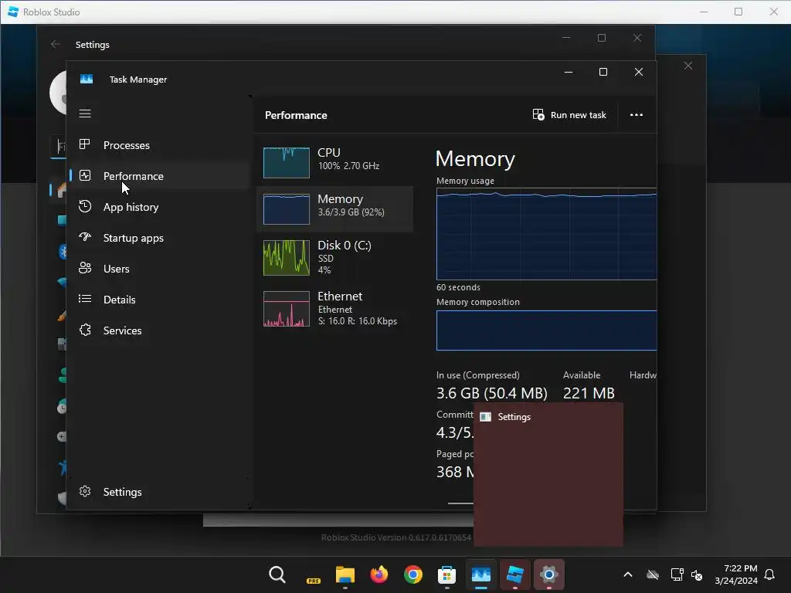Select the Disk 0 (C:) graph thumbnail

coord(286,258)
